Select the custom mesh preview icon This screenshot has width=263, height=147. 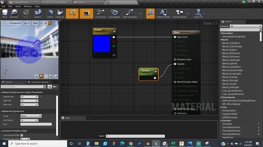pos(55,76)
